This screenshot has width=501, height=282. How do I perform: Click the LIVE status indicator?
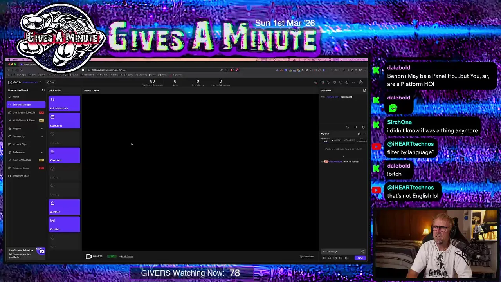tap(112, 257)
